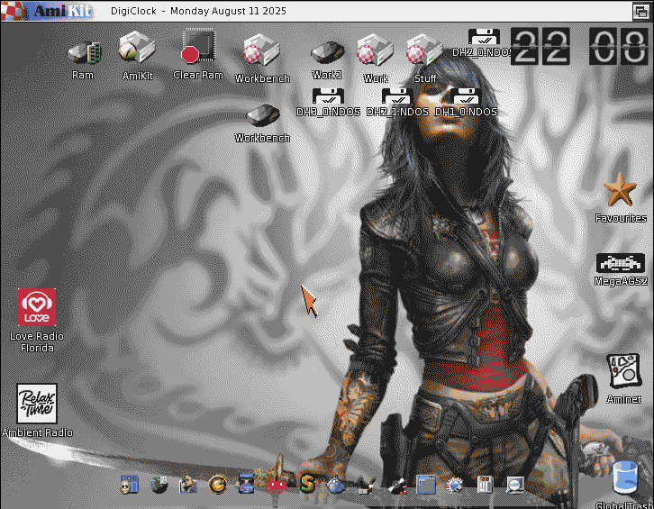Screen dimensions: 654x509
Task: Open the Favourites star icon
Action: 620,190
